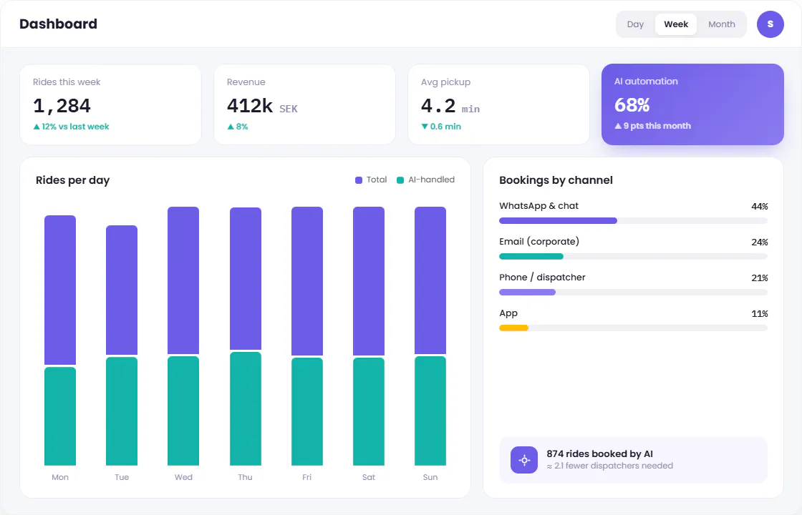
Task: Click the teal Sat AI-handled bar
Action: (369, 411)
